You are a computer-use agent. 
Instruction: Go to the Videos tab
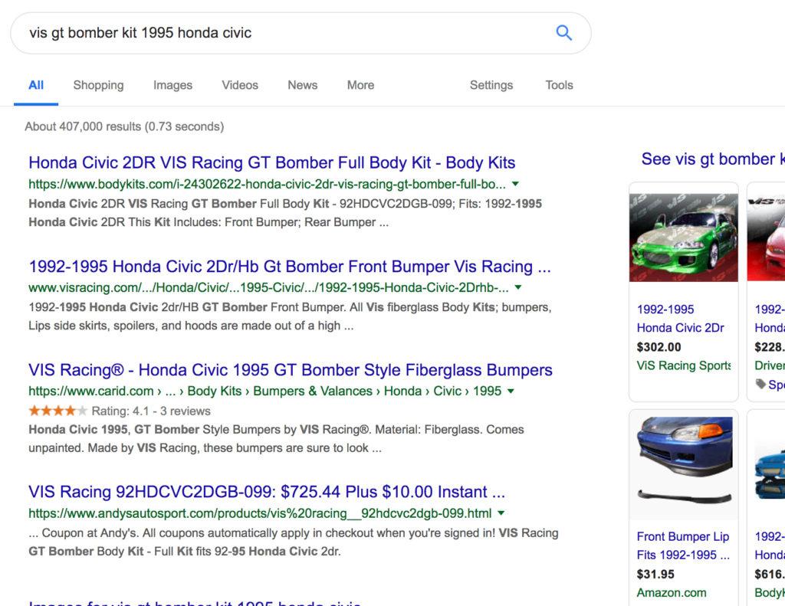pyautogui.click(x=240, y=85)
